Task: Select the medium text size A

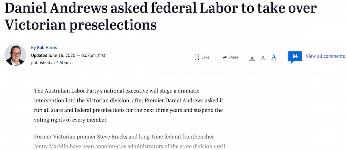Action: click(x=263, y=57)
